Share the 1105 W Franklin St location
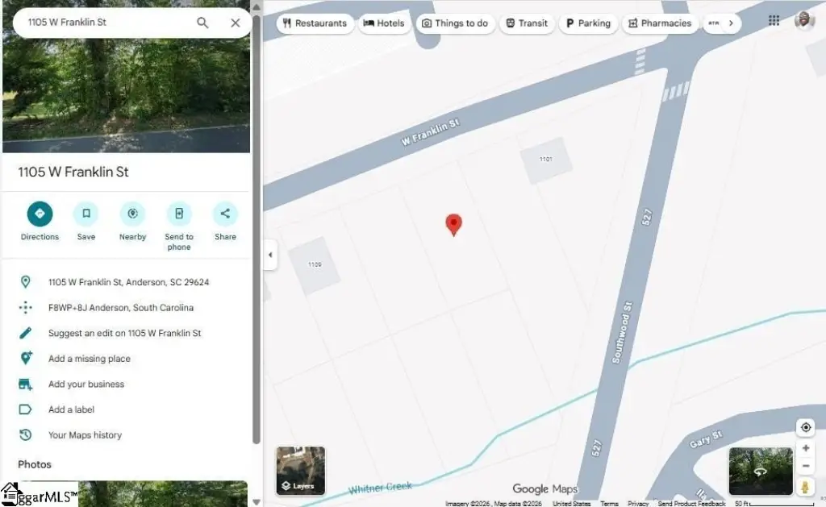Screen dimensions: 826x507 point(225,214)
